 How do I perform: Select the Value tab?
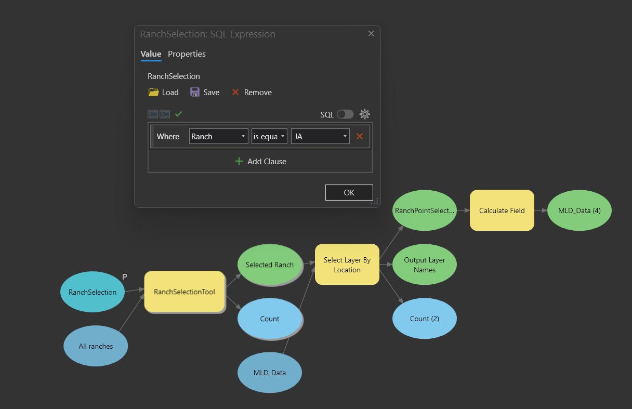click(x=151, y=54)
